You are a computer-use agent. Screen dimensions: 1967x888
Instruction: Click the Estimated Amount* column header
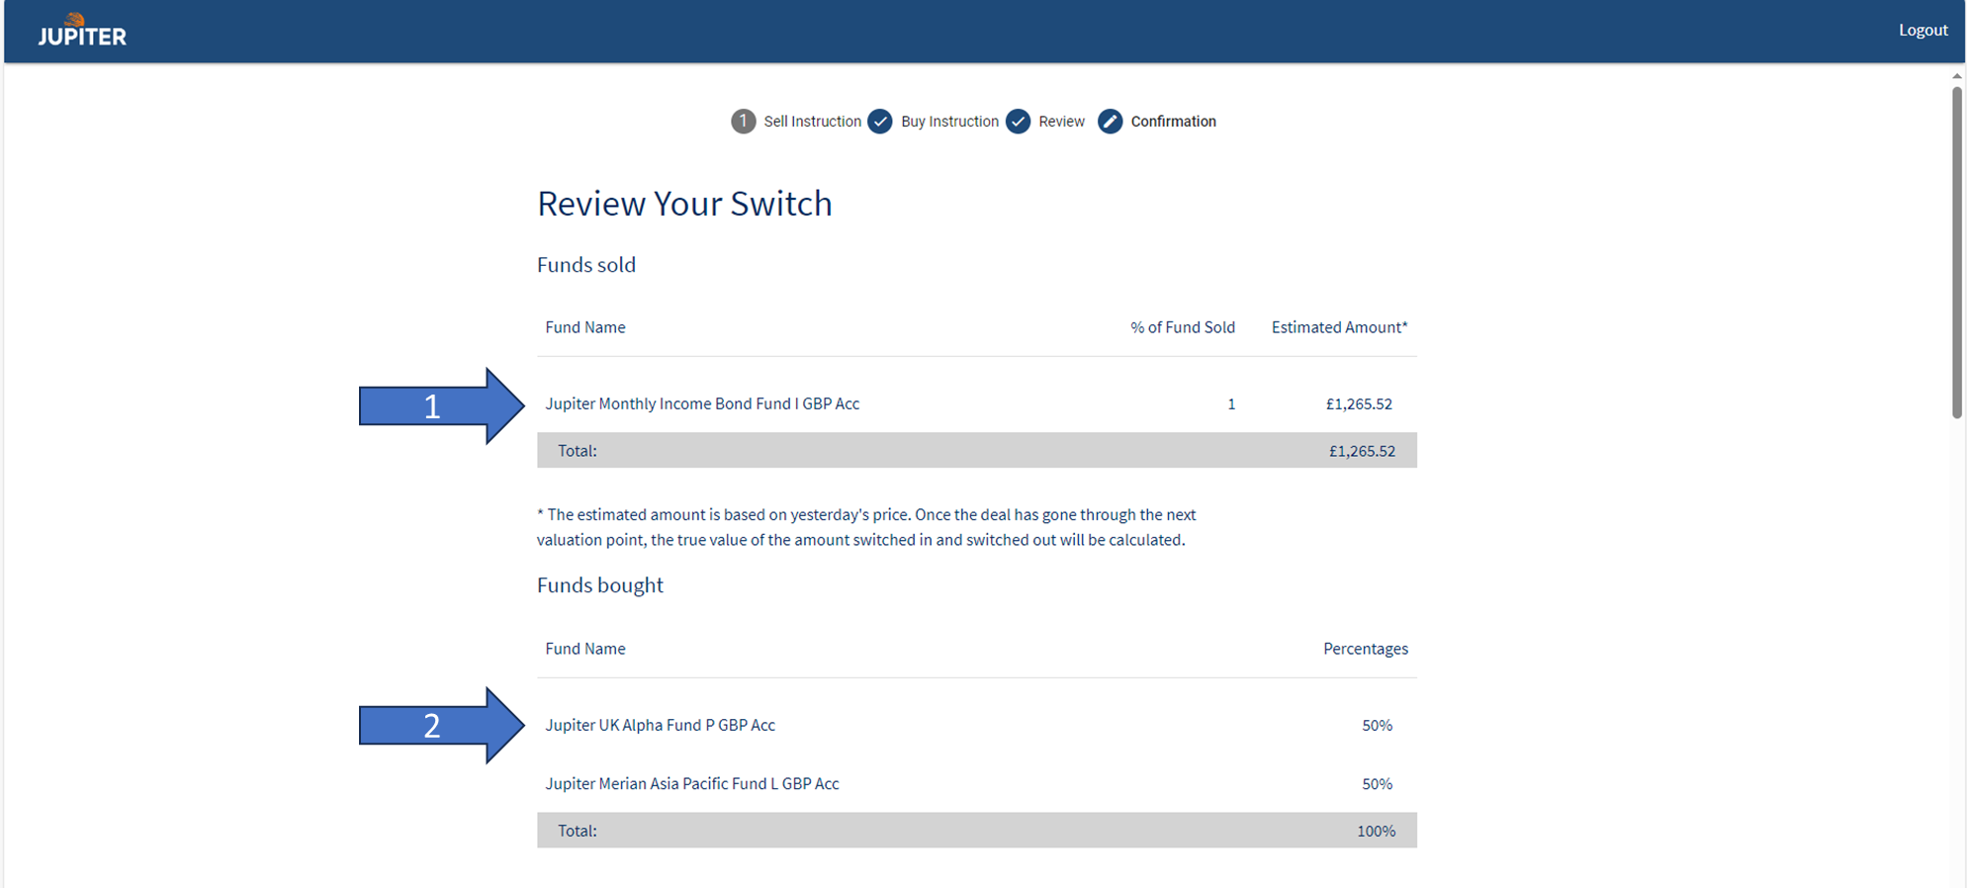(x=1339, y=327)
